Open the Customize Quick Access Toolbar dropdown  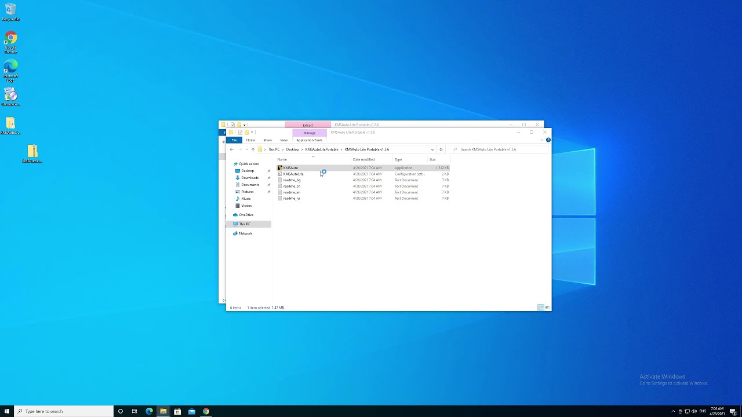point(252,133)
